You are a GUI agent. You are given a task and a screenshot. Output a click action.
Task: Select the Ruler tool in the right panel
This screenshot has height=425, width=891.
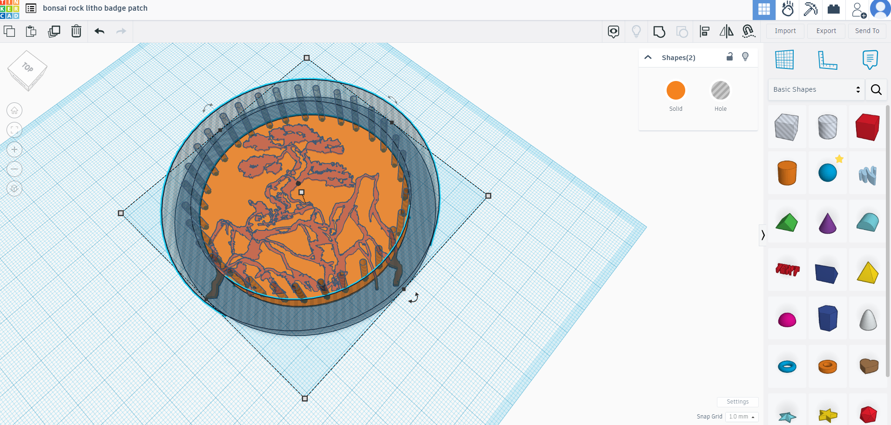coord(828,61)
